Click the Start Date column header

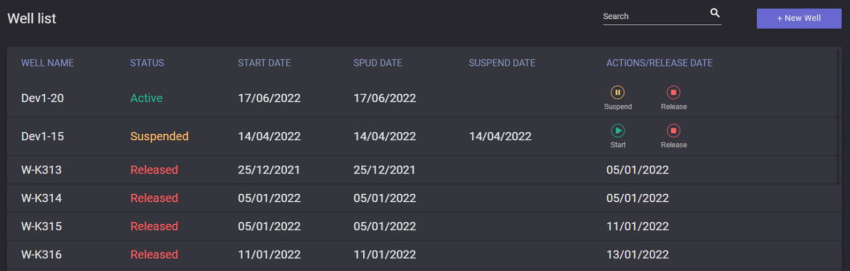(x=264, y=63)
